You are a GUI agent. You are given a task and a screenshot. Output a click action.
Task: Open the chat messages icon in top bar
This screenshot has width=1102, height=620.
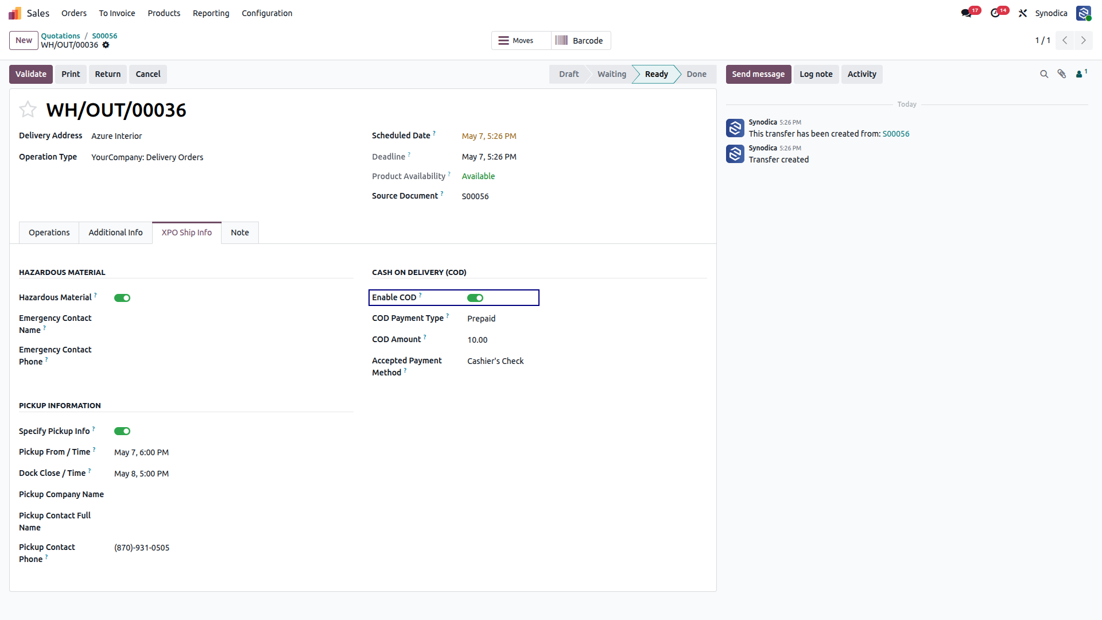[967, 13]
